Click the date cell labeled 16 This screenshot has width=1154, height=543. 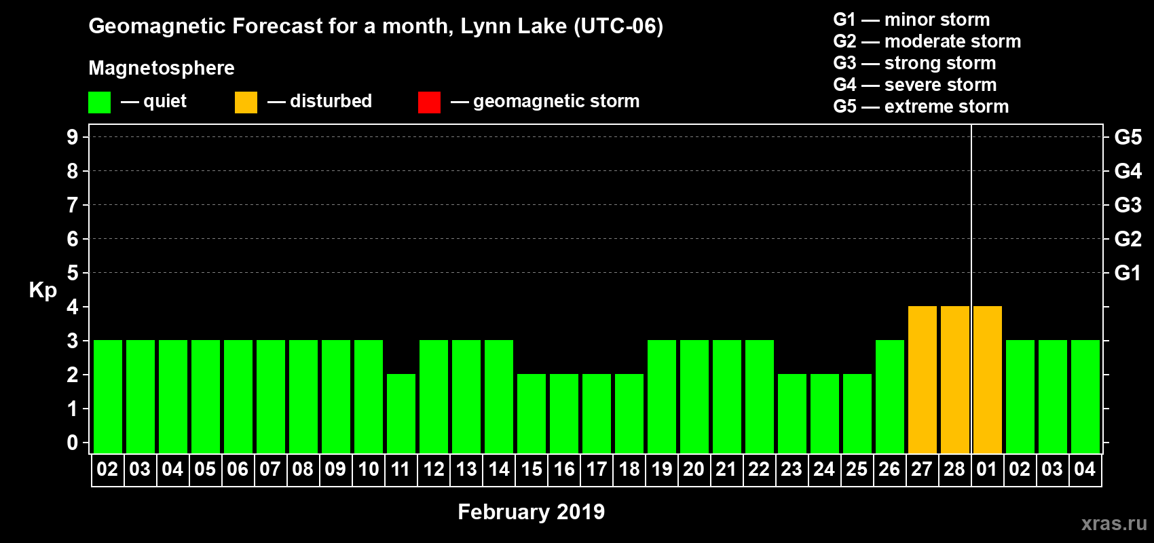(x=563, y=470)
